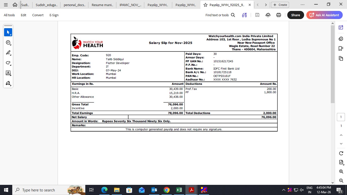Click the Find text or tools search
The height and width of the screenshot is (195, 347).
click(x=220, y=15)
